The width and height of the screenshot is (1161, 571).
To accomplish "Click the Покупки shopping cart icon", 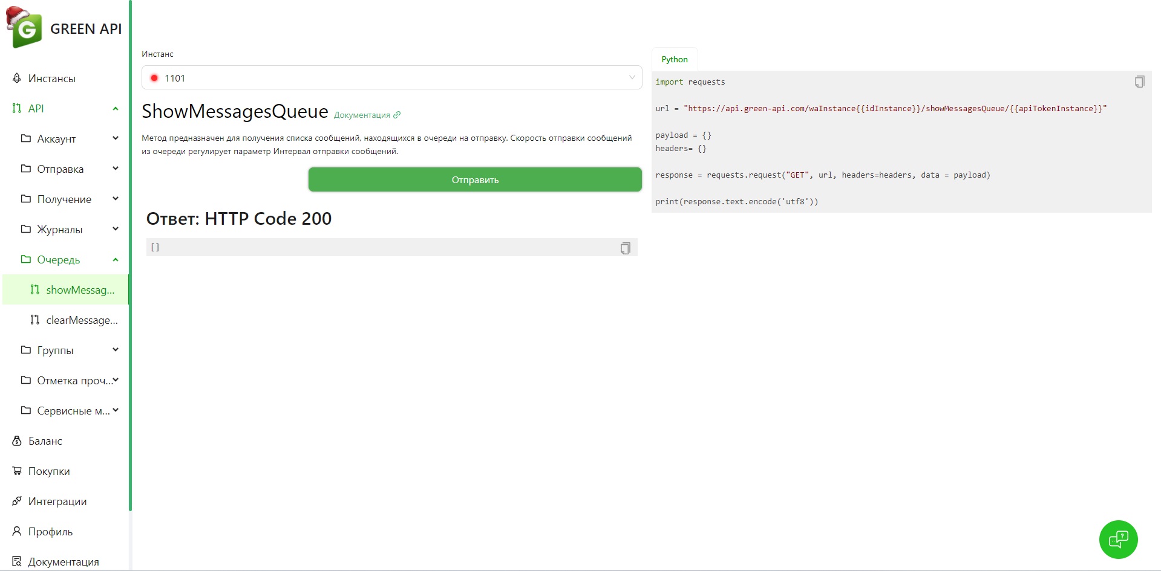I will [17, 471].
